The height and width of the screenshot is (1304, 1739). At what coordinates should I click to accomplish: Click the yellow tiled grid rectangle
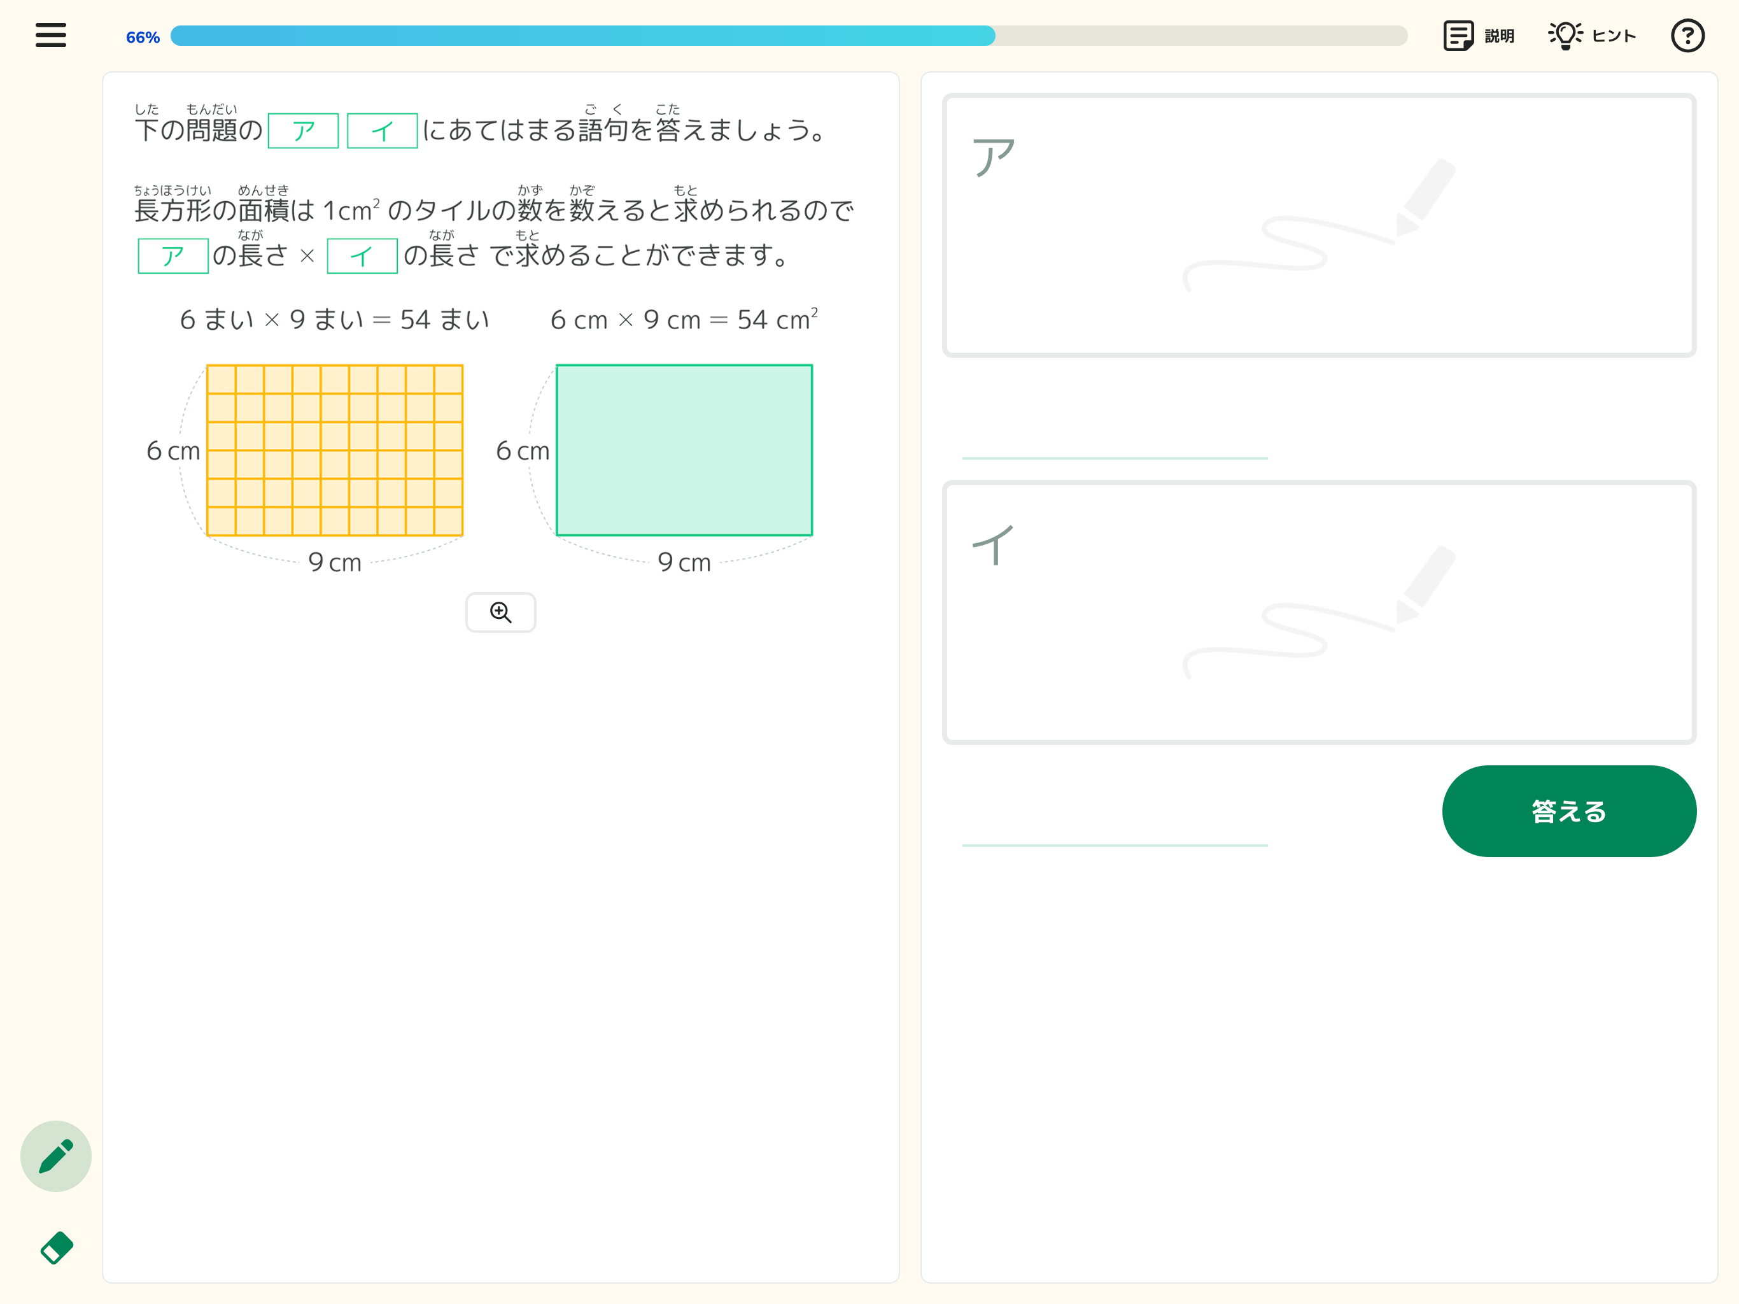334,450
